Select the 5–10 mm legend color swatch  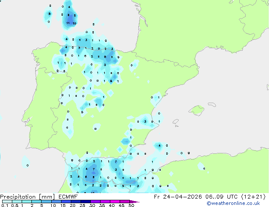[46, 202]
